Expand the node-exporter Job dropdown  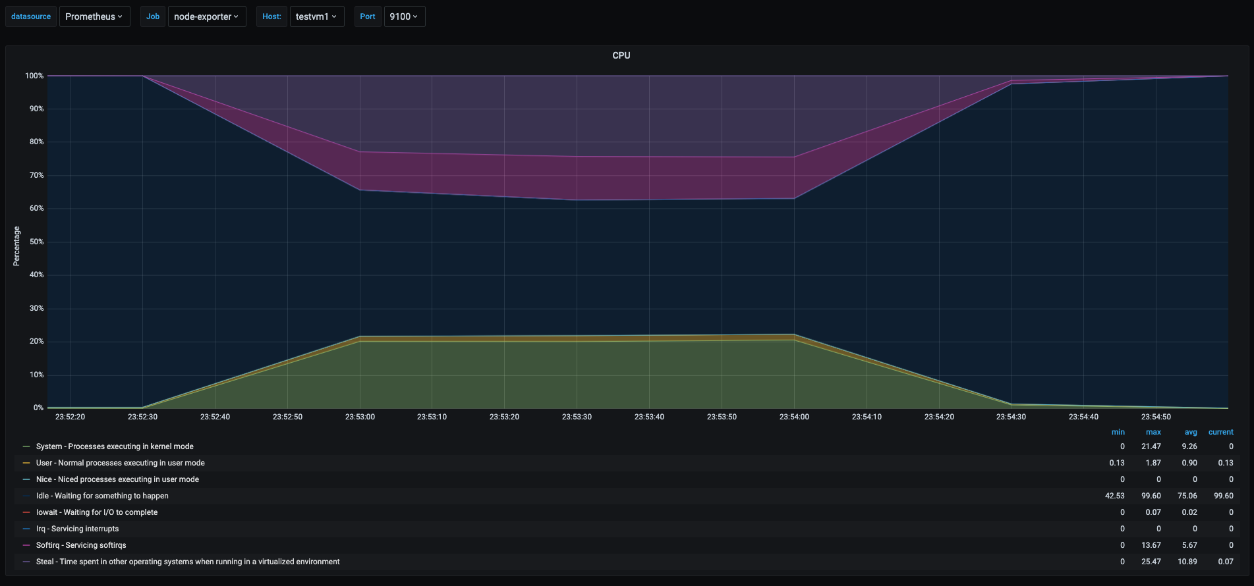coord(206,16)
